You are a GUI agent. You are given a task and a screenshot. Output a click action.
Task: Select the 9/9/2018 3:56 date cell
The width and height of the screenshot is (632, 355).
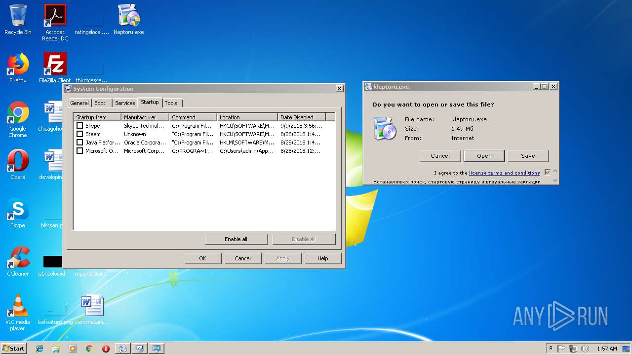(301, 126)
